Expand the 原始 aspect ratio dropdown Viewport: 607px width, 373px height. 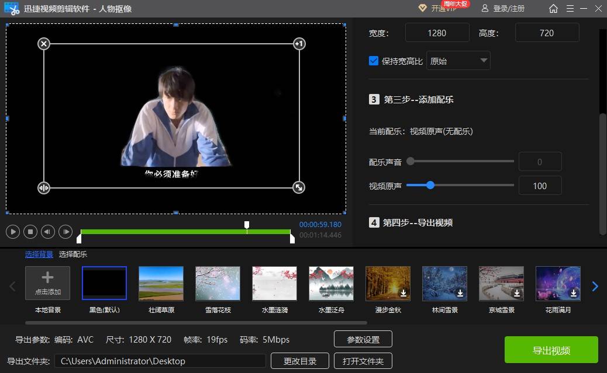[x=458, y=61]
